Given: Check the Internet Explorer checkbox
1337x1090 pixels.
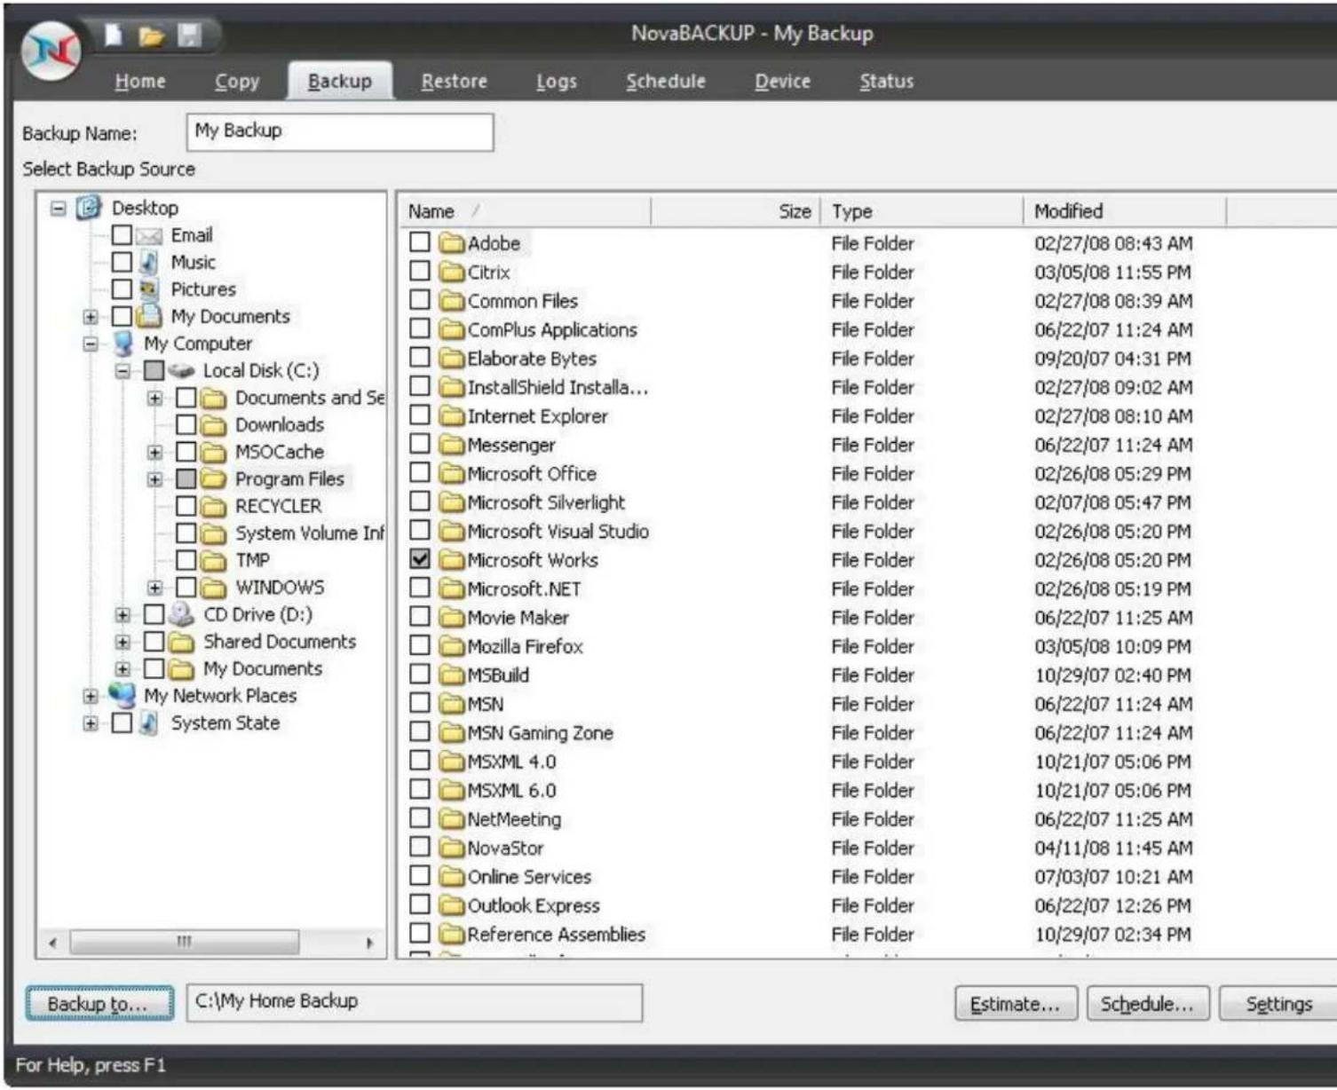Looking at the screenshot, I should [420, 415].
